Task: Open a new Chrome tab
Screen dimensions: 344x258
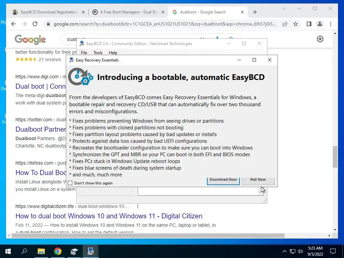Action: coord(255,12)
